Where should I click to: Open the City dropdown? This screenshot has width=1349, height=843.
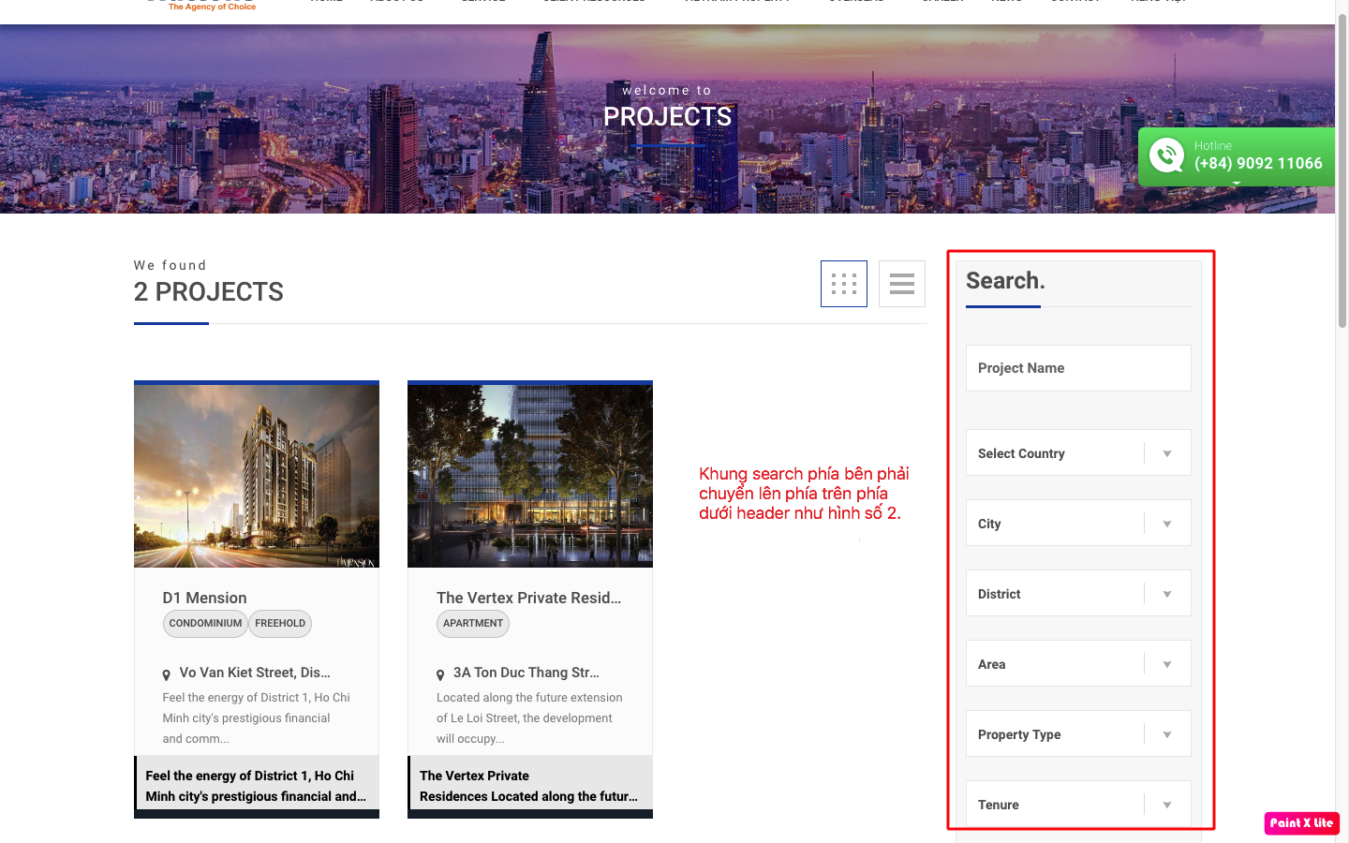1078,523
